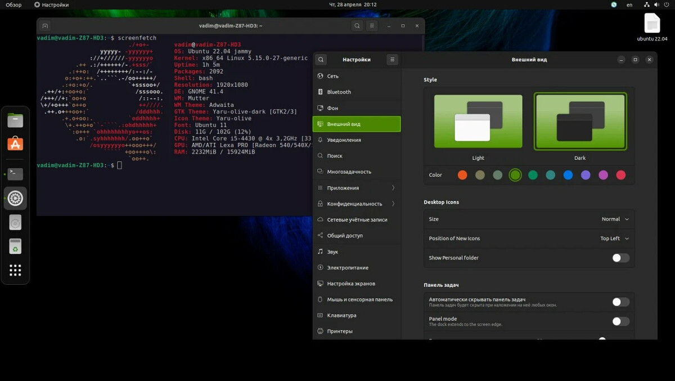Open the Уведомления settings panel
The image size is (675, 381).
pyautogui.click(x=357, y=140)
